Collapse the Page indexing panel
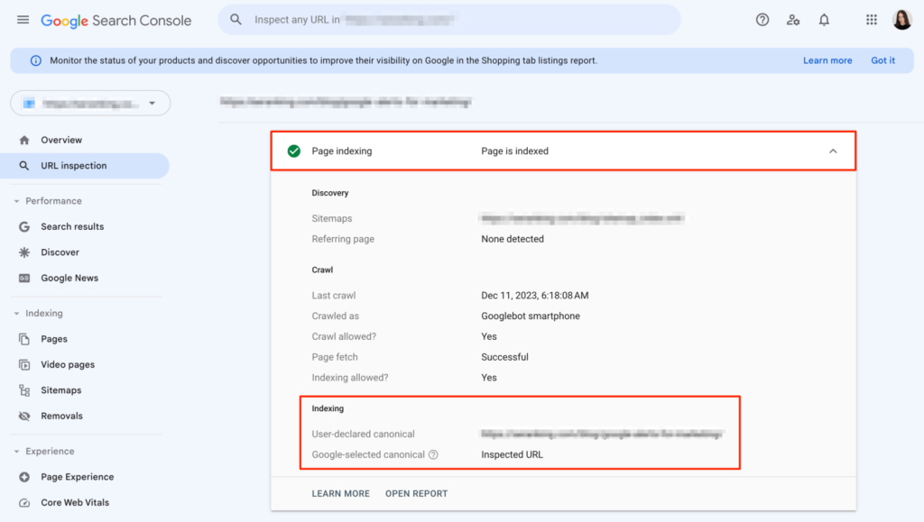The height and width of the screenshot is (522, 924). tap(833, 151)
